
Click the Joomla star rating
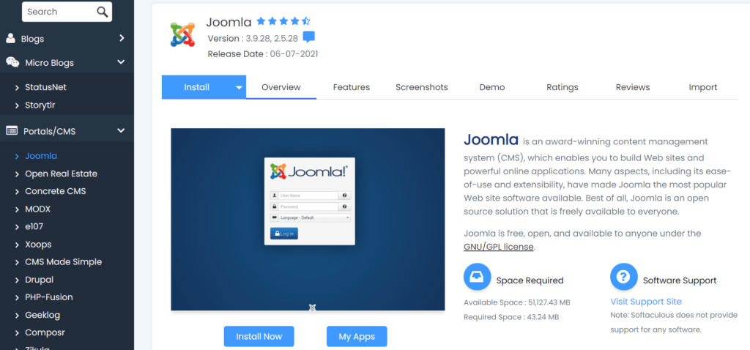[x=283, y=21]
